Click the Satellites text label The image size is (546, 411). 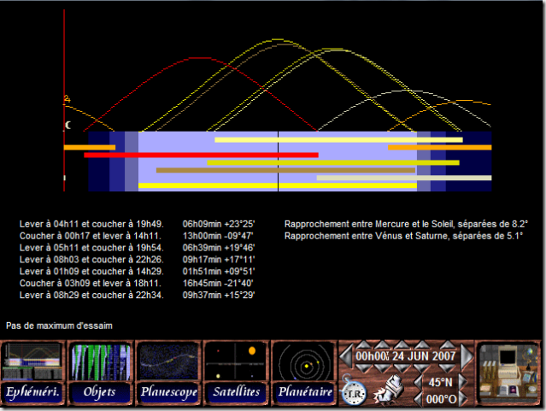point(236,392)
